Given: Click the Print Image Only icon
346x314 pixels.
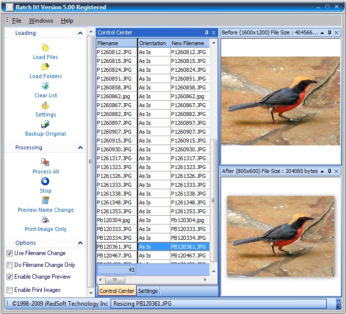Looking at the screenshot, I should (45, 220).
